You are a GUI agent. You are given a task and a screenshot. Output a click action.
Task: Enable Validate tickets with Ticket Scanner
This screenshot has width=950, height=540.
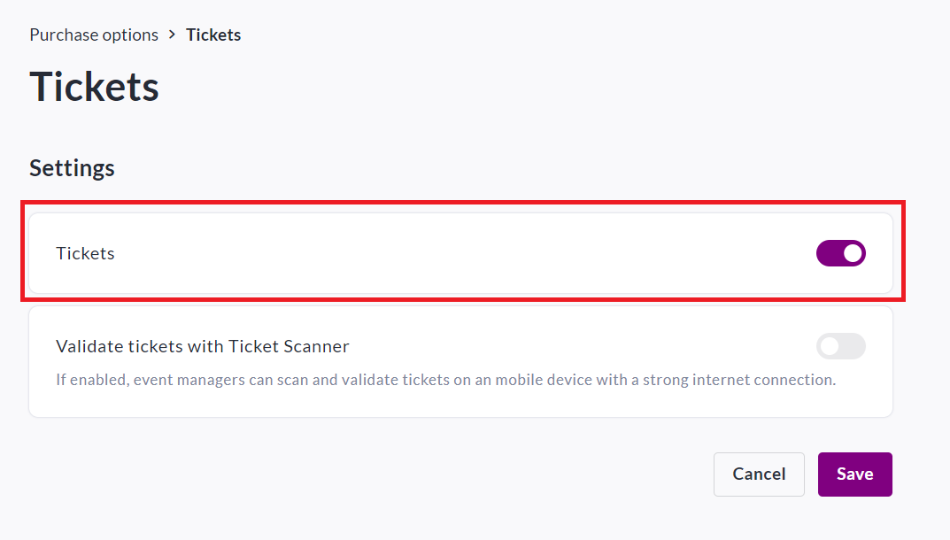coord(840,346)
